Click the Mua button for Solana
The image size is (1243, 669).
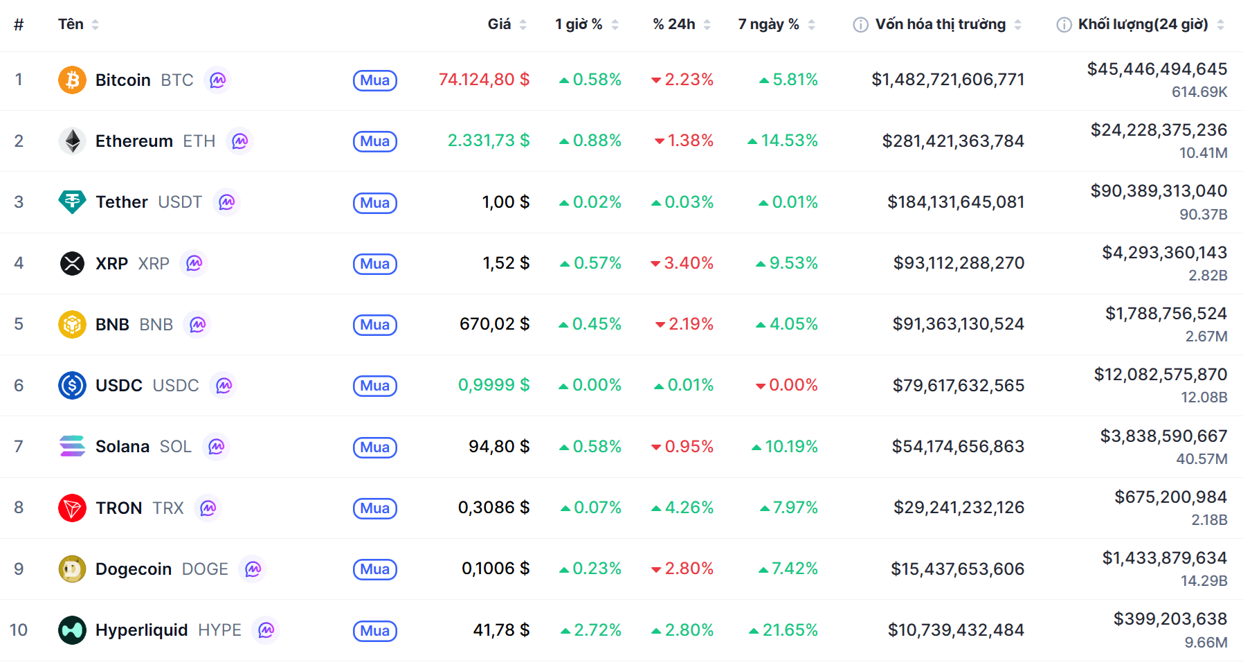(x=375, y=447)
